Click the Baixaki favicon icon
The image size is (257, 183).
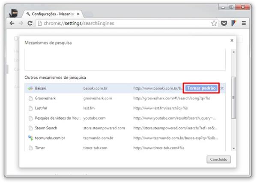pos(30,88)
